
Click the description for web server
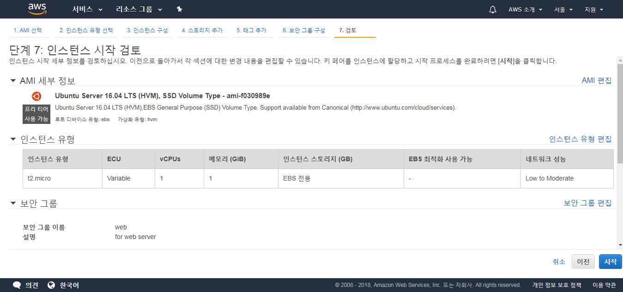coord(135,237)
